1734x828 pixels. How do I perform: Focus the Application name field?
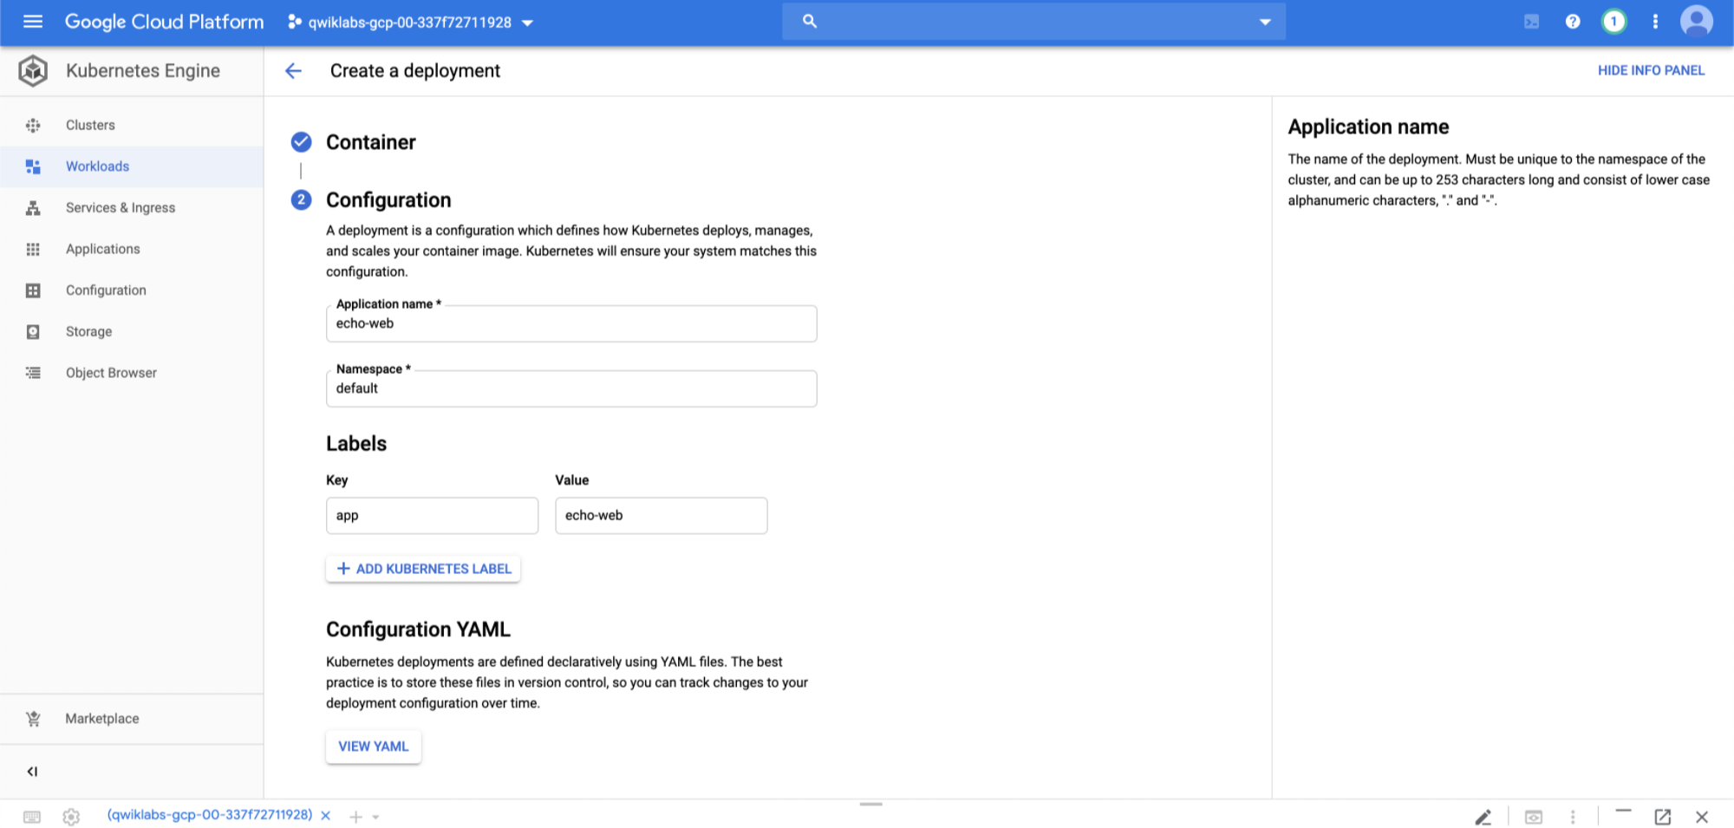pos(571,323)
